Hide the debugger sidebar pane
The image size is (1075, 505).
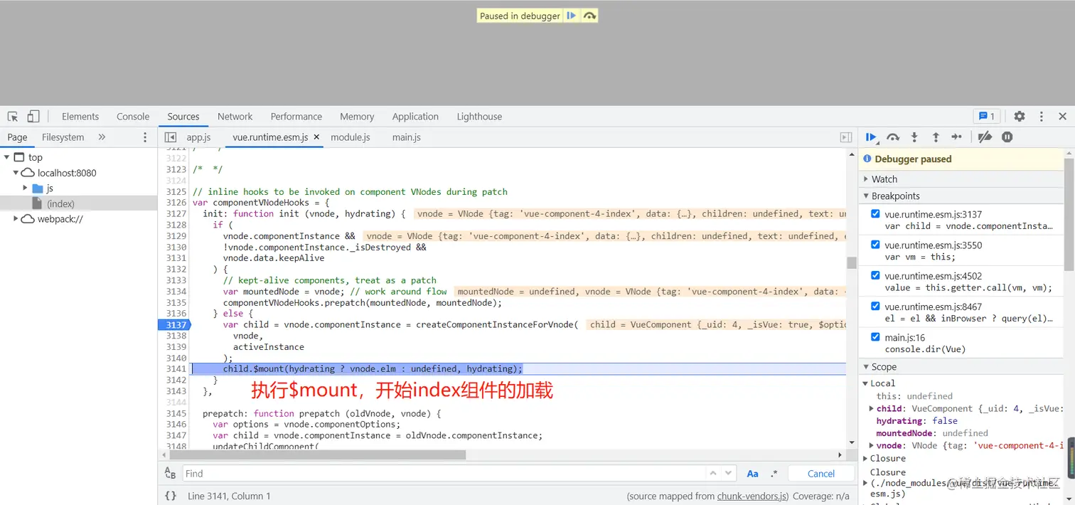[x=846, y=137]
